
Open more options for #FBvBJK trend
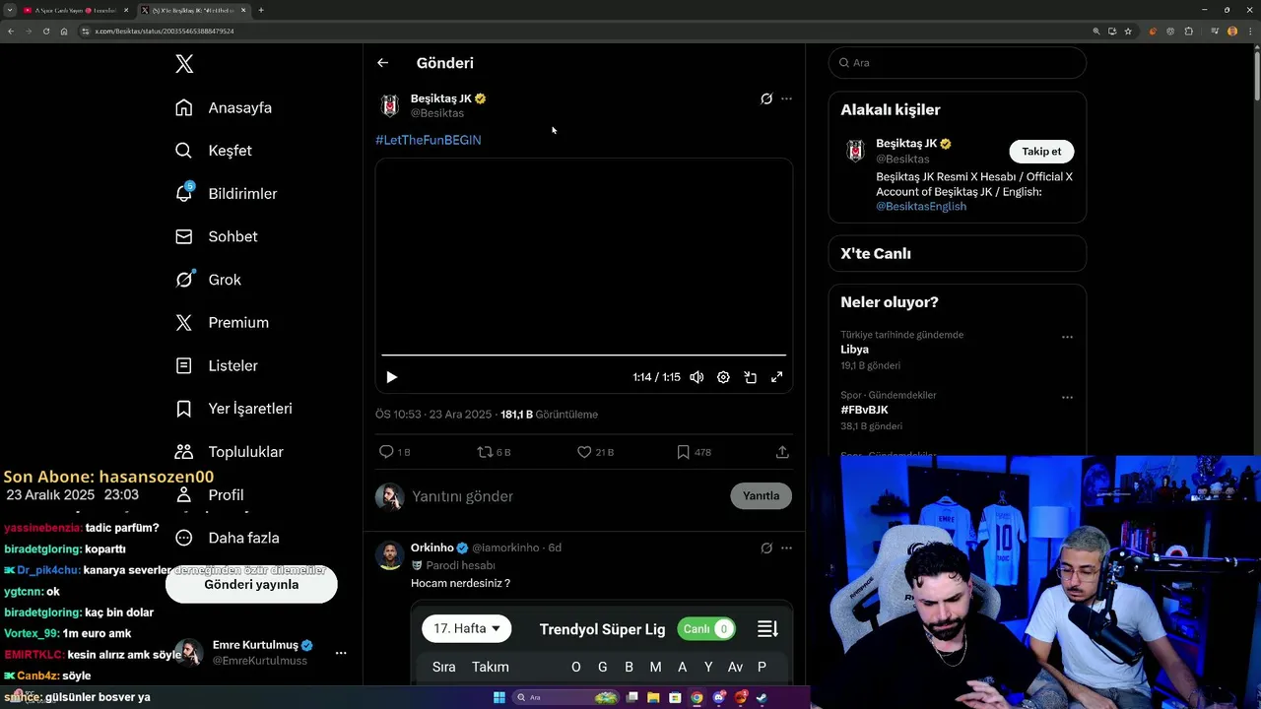point(1067,398)
